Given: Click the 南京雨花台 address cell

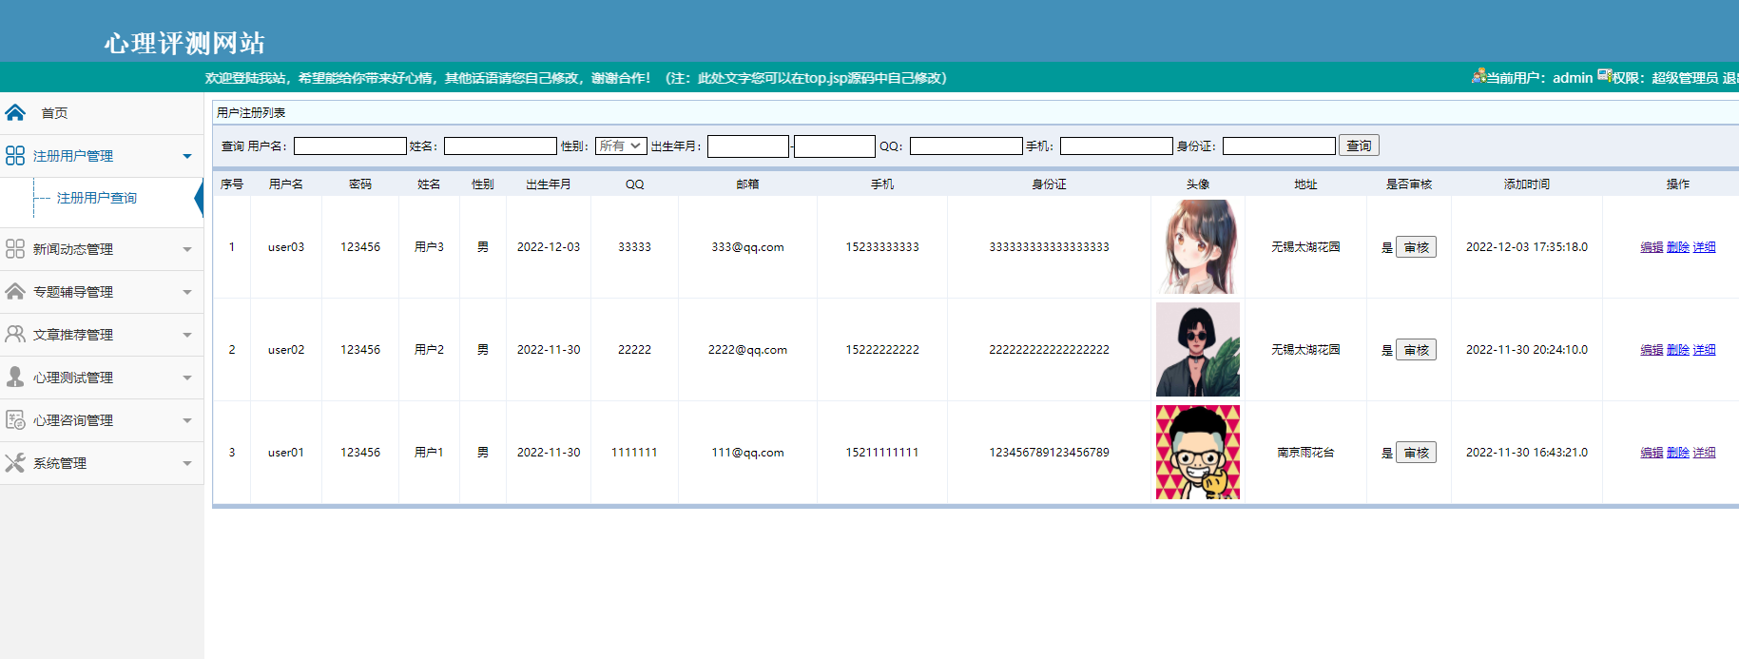Looking at the screenshot, I should [x=1305, y=453].
